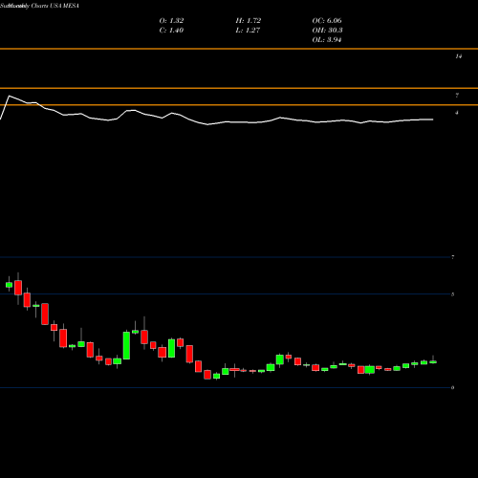Click the 'Charts USA MESA' chart title

point(55,6)
